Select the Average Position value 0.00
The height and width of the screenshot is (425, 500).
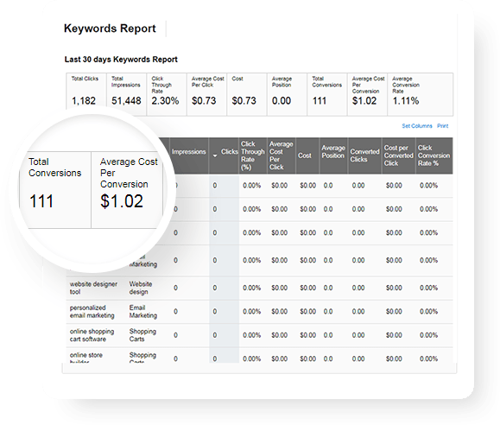pyautogui.click(x=282, y=101)
